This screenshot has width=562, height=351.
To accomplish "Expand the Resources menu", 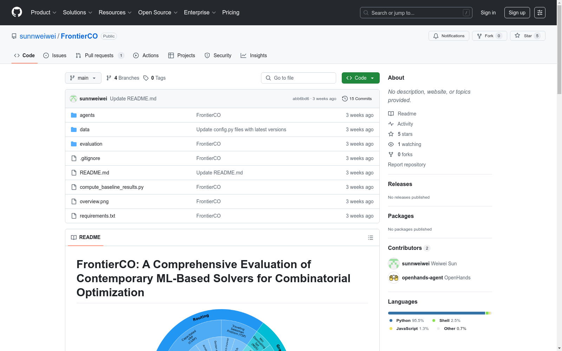I will tap(115, 13).
